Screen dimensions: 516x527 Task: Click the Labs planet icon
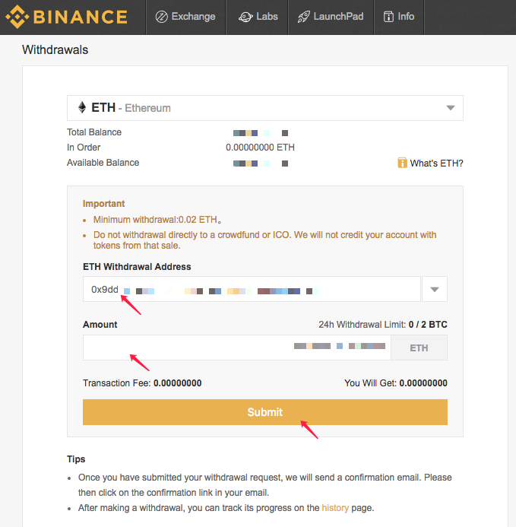(x=245, y=17)
